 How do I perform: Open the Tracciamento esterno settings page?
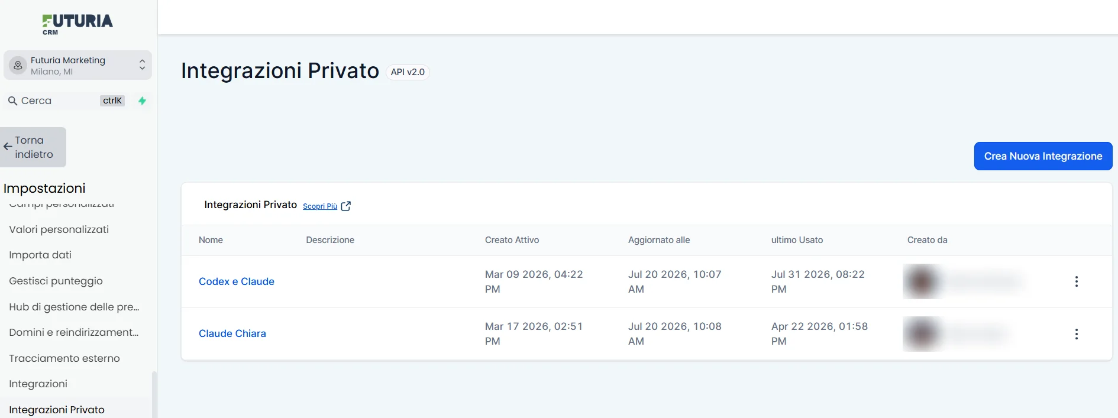pos(64,358)
